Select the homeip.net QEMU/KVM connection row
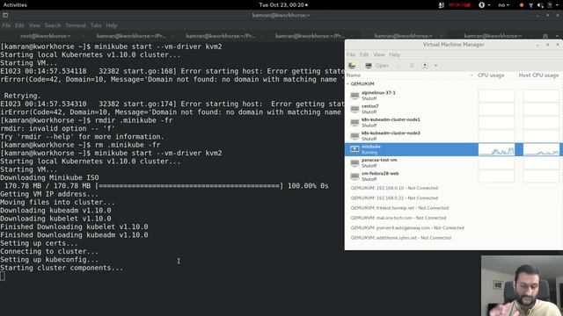The width and height of the screenshot is (563, 316). pyautogui.click(x=399, y=208)
